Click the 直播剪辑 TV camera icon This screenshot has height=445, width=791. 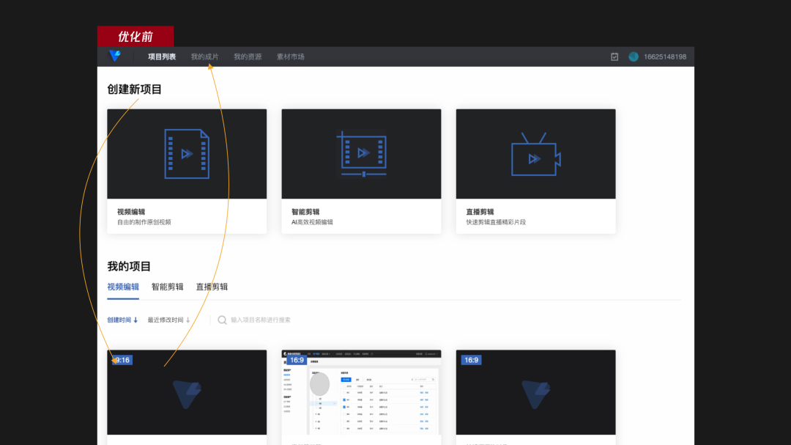(x=535, y=155)
